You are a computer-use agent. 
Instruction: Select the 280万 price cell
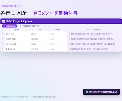58,39
